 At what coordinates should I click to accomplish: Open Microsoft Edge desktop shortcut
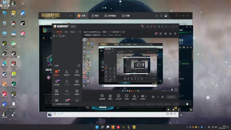pos(4,66)
